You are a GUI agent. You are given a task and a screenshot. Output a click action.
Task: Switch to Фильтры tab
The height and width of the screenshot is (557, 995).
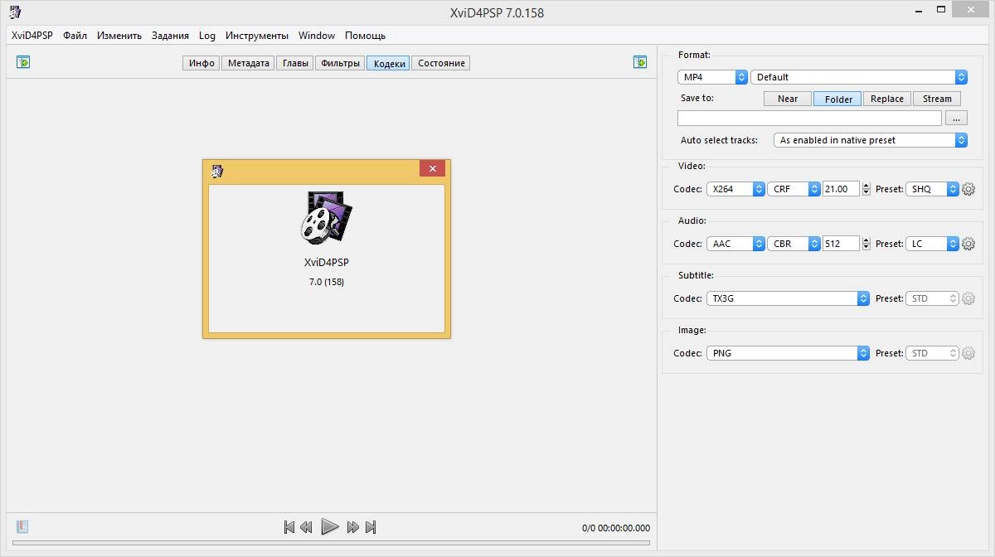click(x=340, y=63)
